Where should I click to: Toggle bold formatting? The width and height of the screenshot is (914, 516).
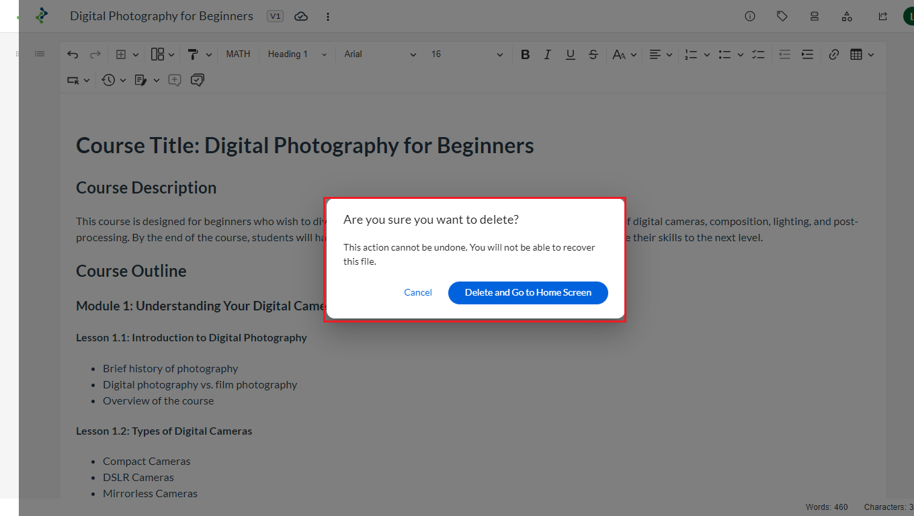tap(526, 54)
